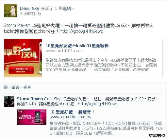Click the Clear Sky name link

(29, 9)
